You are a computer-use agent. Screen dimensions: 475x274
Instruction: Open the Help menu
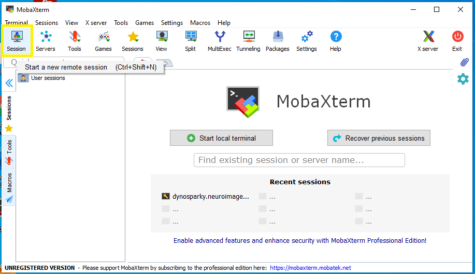224,23
